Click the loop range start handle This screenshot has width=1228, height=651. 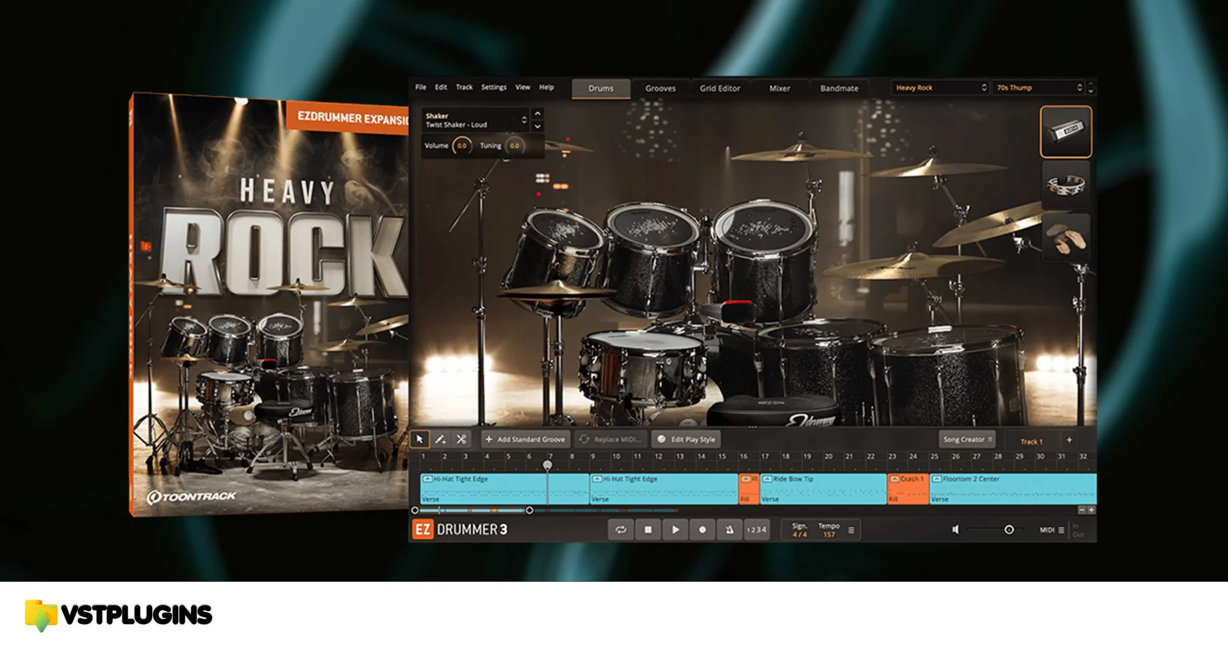(415, 510)
